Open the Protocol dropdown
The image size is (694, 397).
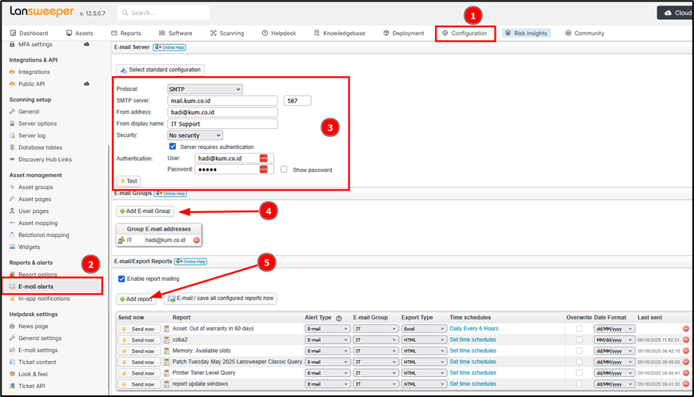(205, 89)
